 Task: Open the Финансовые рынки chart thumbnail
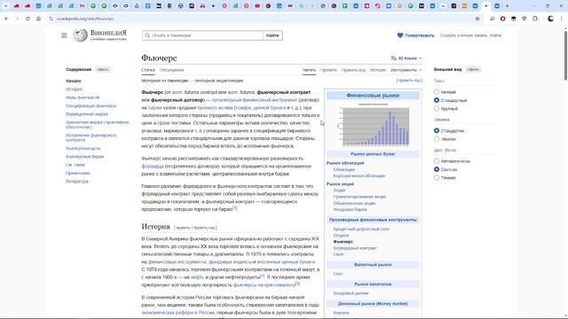coord(373,126)
